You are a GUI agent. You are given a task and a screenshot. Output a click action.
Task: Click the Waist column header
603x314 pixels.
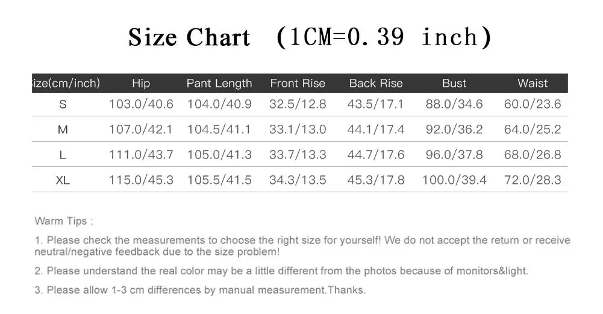click(x=533, y=83)
